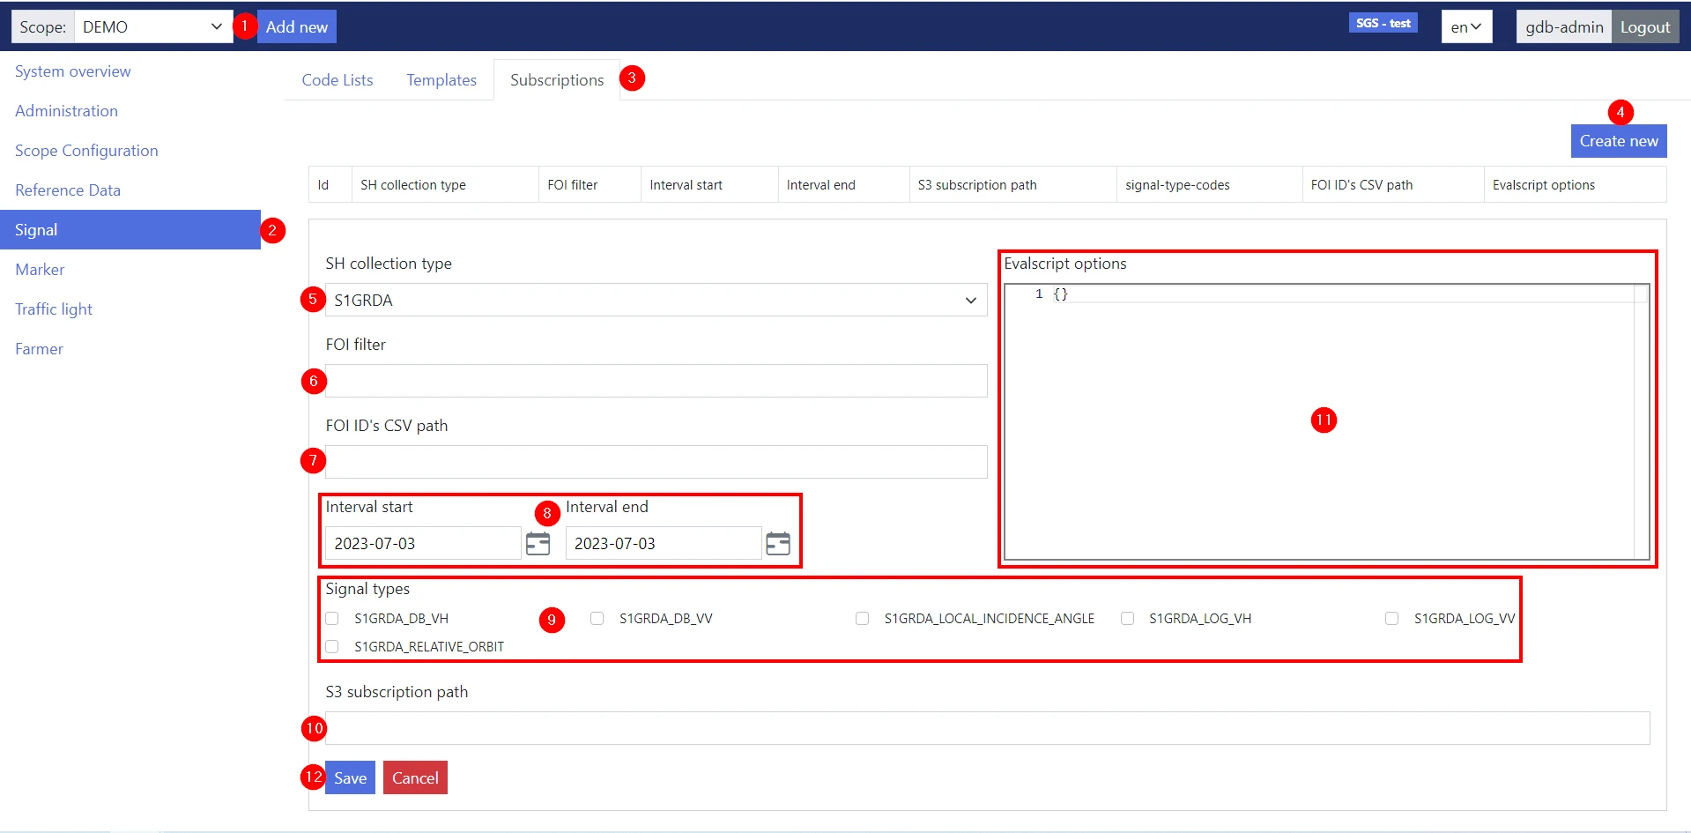This screenshot has height=833, width=1691.
Task: Tick the S1GRDA_RELATIVE_ORBIT checkbox
Action: tap(332, 647)
